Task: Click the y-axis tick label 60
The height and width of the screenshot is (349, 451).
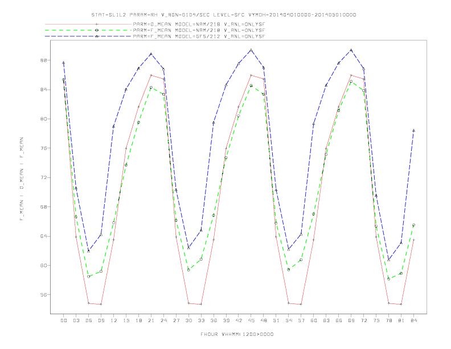Action: [43, 266]
